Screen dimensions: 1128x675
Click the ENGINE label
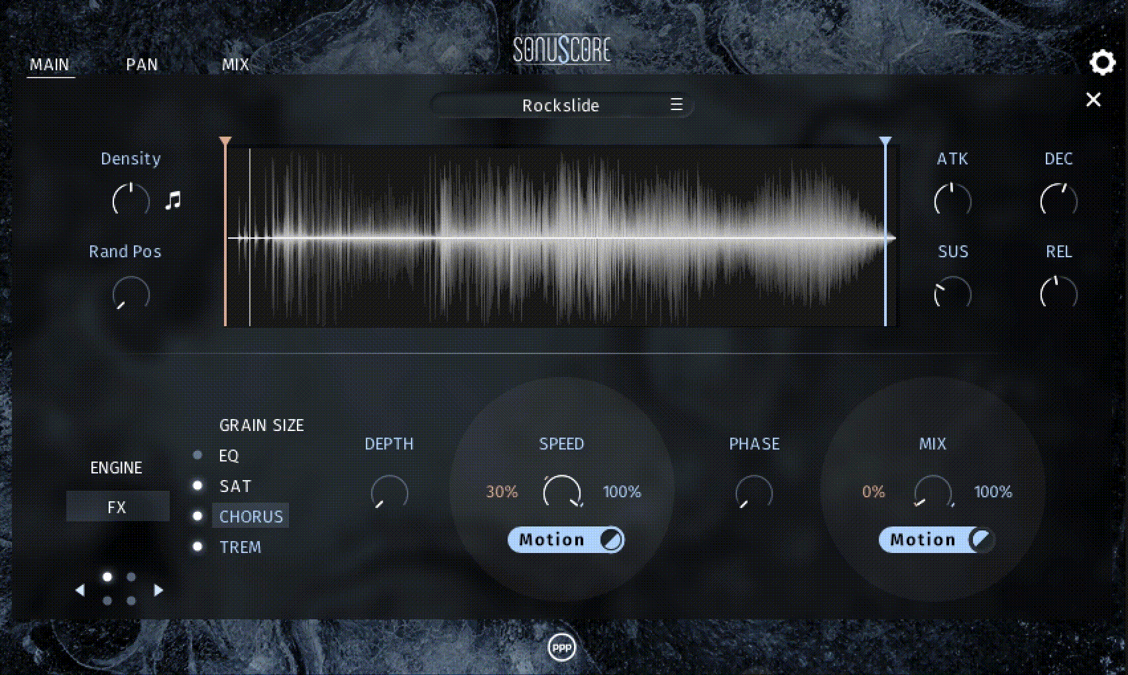(x=116, y=467)
